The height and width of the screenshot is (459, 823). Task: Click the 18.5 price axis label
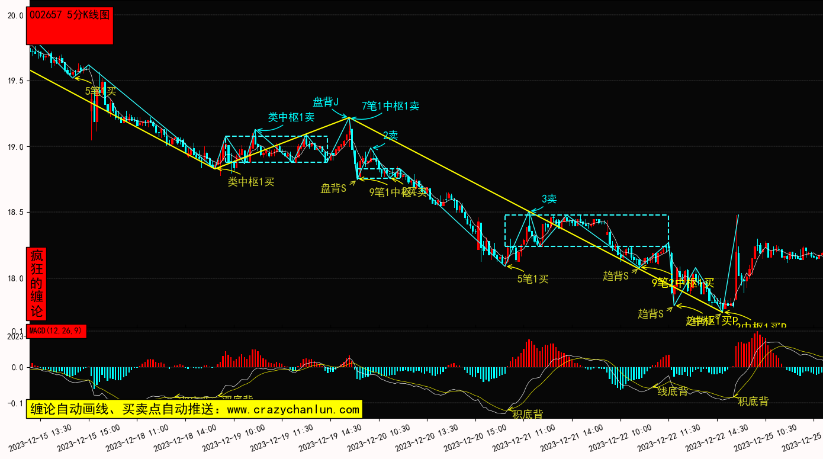click(x=14, y=212)
